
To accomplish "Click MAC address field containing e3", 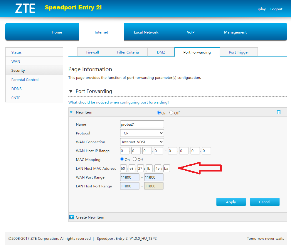I will [x=132, y=169].
